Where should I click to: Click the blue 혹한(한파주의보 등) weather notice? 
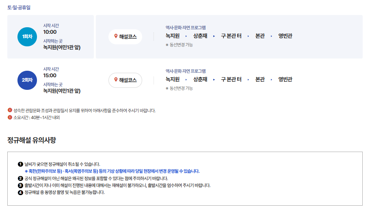[113, 171]
